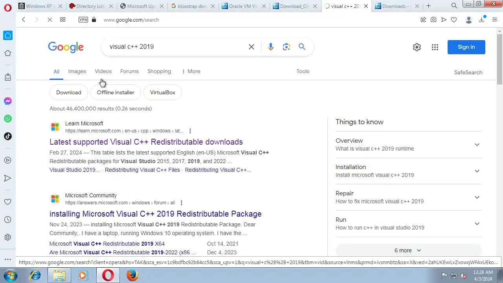
Task: Expand the Run section in Things to know
Action: 409,224
